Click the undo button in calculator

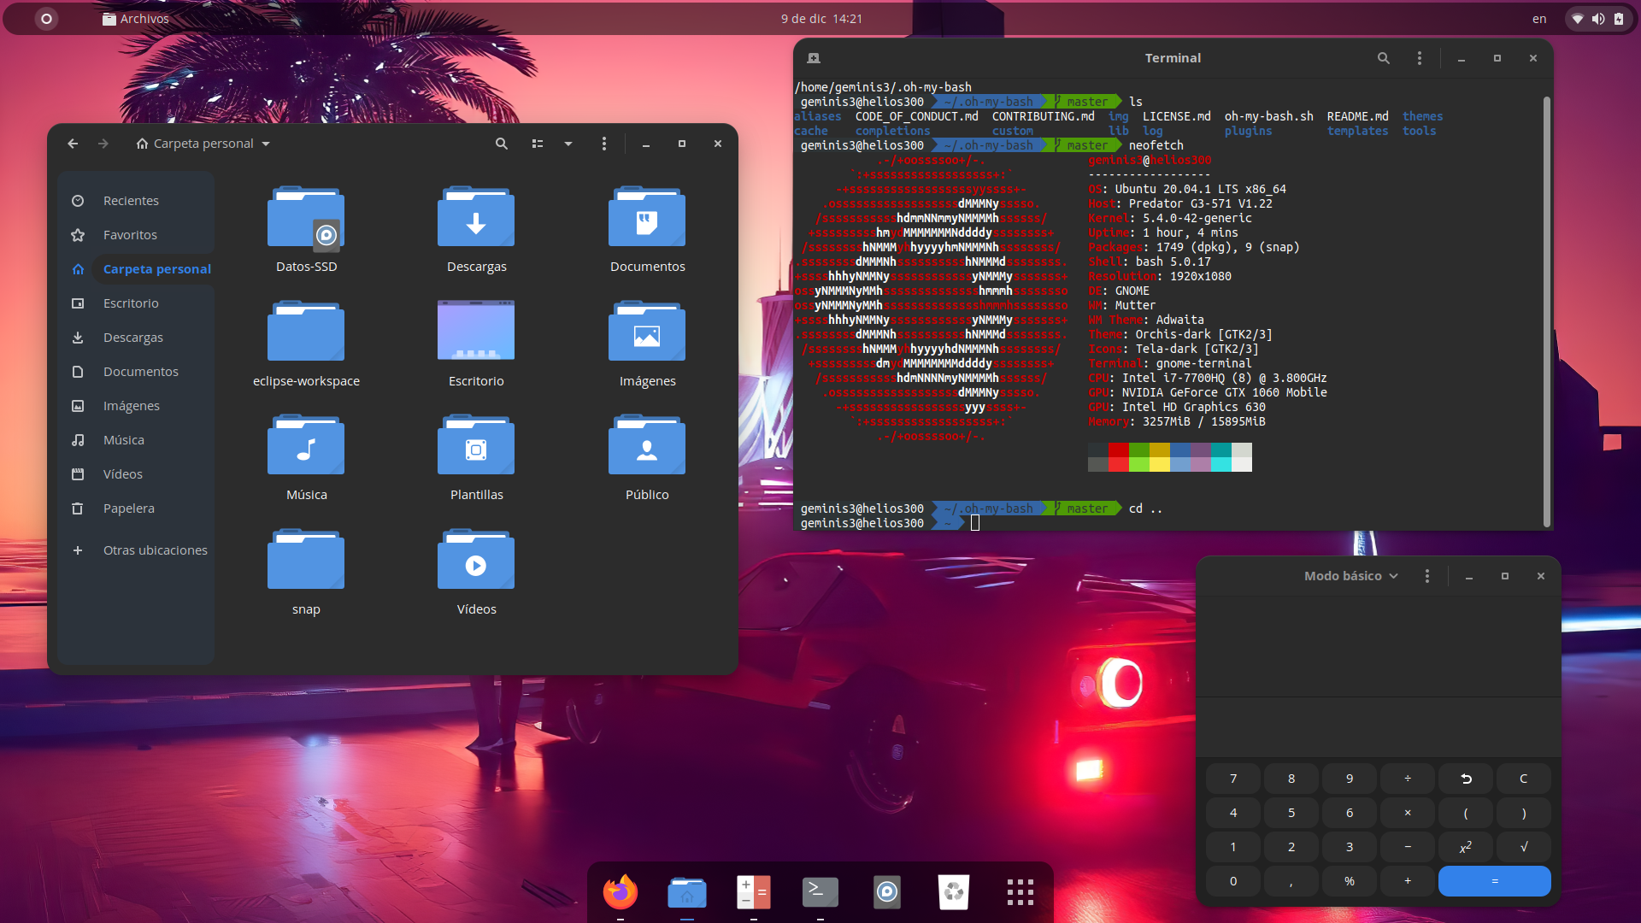coord(1466,779)
